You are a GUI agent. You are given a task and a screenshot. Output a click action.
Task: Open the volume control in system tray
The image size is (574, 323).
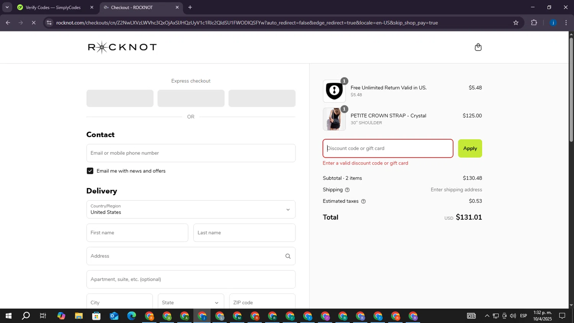(x=513, y=316)
